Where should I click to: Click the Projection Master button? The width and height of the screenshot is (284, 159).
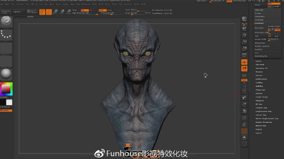tap(6, 12)
